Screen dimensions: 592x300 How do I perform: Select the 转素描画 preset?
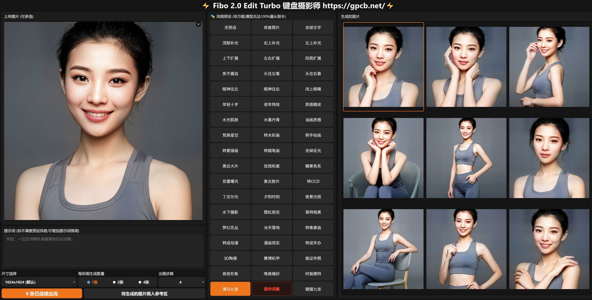tap(230, 150)
